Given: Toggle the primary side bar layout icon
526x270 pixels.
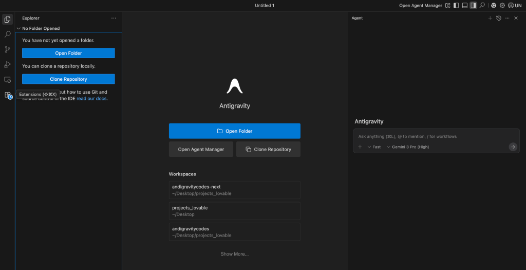Looking at the screenshot, I should tap(456, 5).
